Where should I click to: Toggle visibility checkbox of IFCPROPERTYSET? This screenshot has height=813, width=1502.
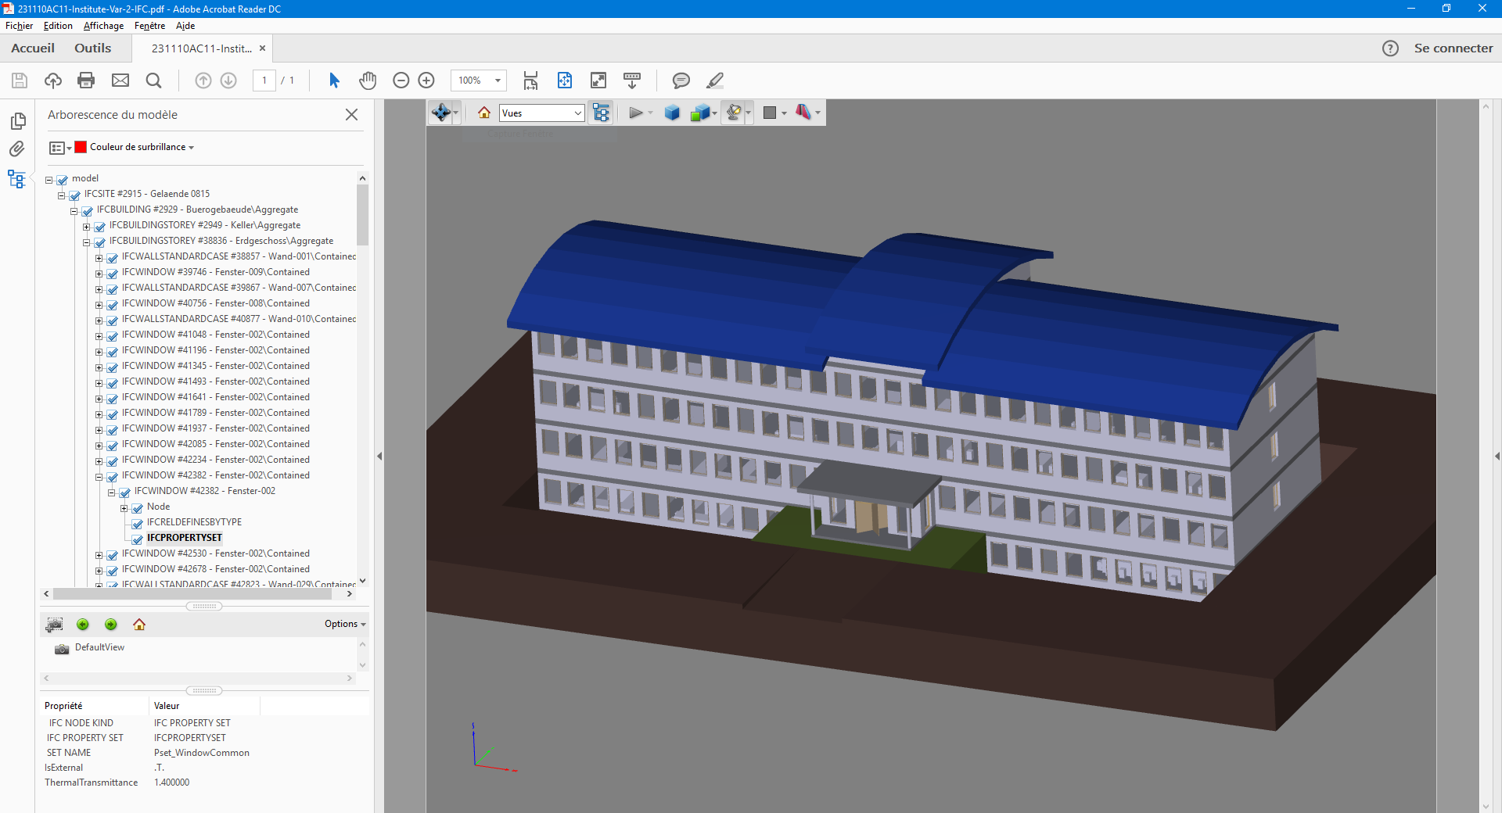coord(138,539)
